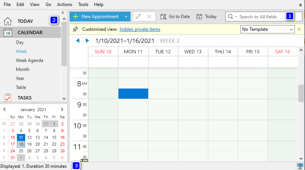Open the Actions menu

(x=65, y=5)
